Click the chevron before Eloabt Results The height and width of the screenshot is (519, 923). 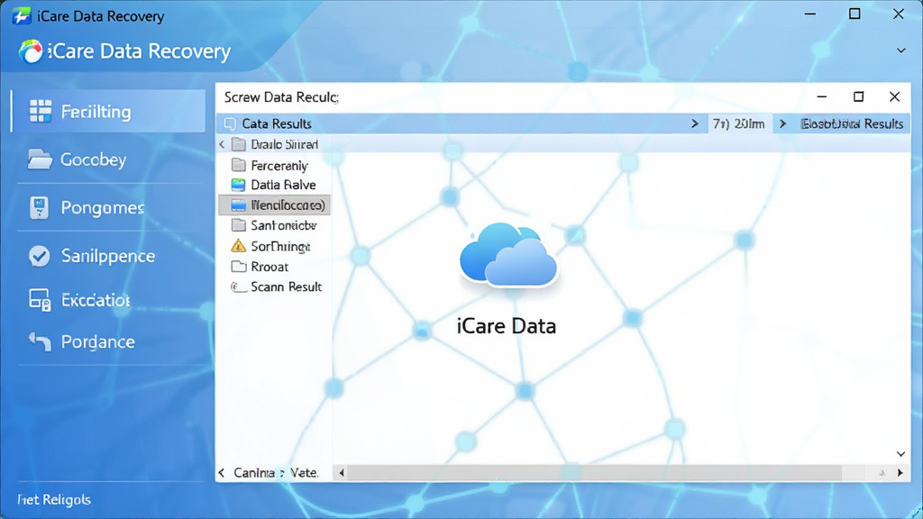point(782,123)
